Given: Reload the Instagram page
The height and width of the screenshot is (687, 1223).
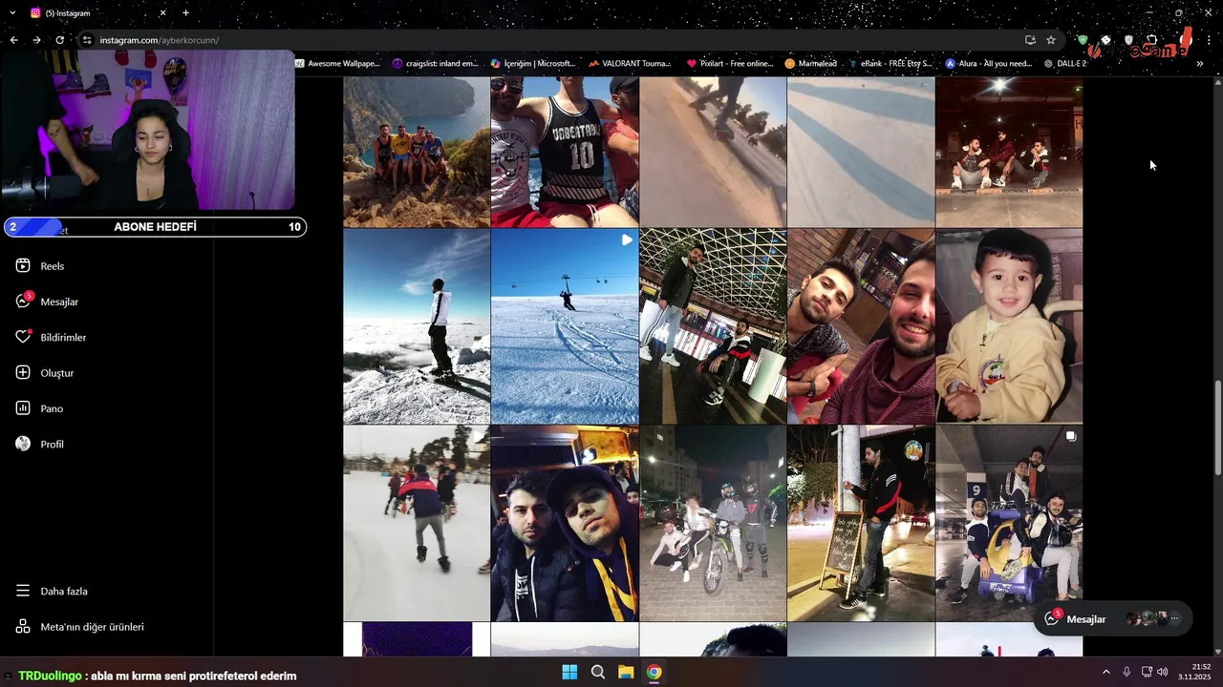Looking at the screenshot, I should (59, 40).
